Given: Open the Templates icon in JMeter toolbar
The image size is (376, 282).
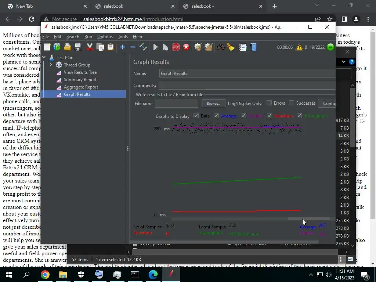Looking at the screenshot, I should point(57,47).
